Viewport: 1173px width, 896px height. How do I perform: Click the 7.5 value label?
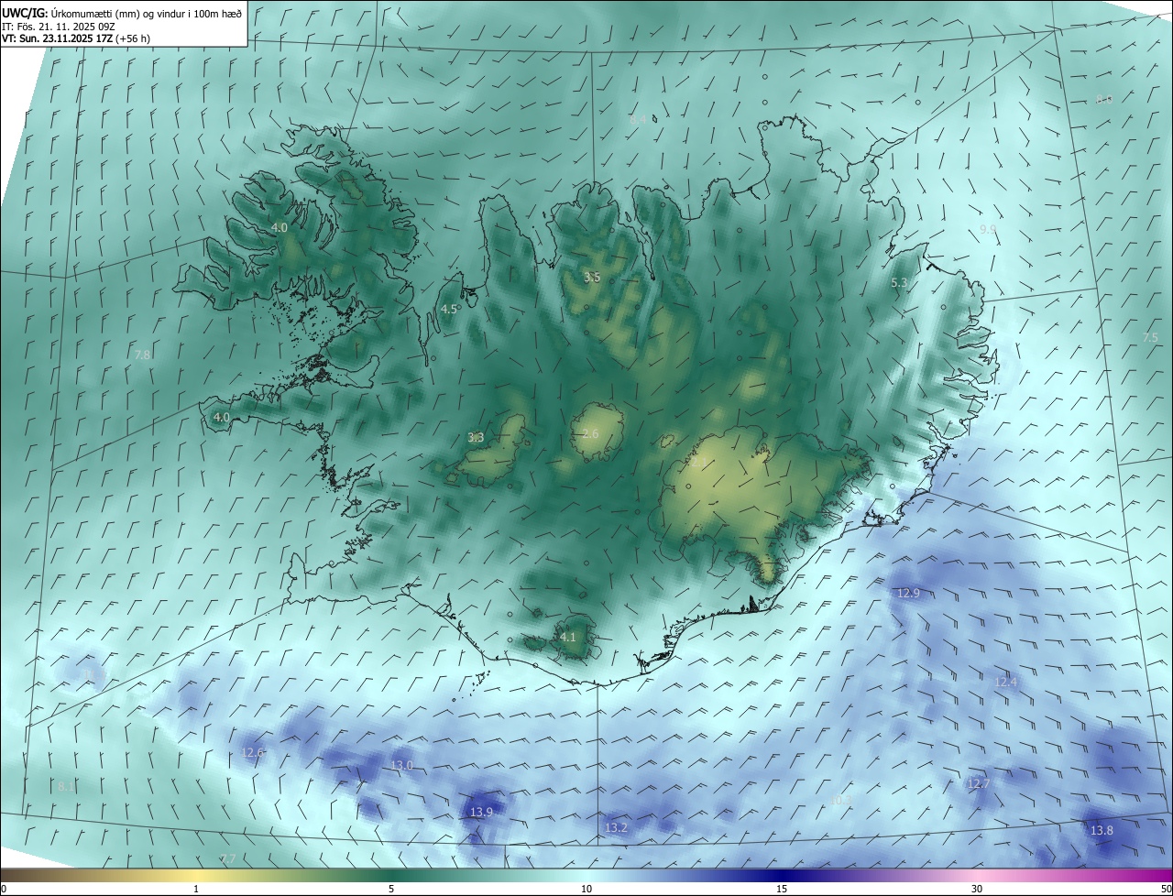pyautogui.click(x=1150, y=337)
